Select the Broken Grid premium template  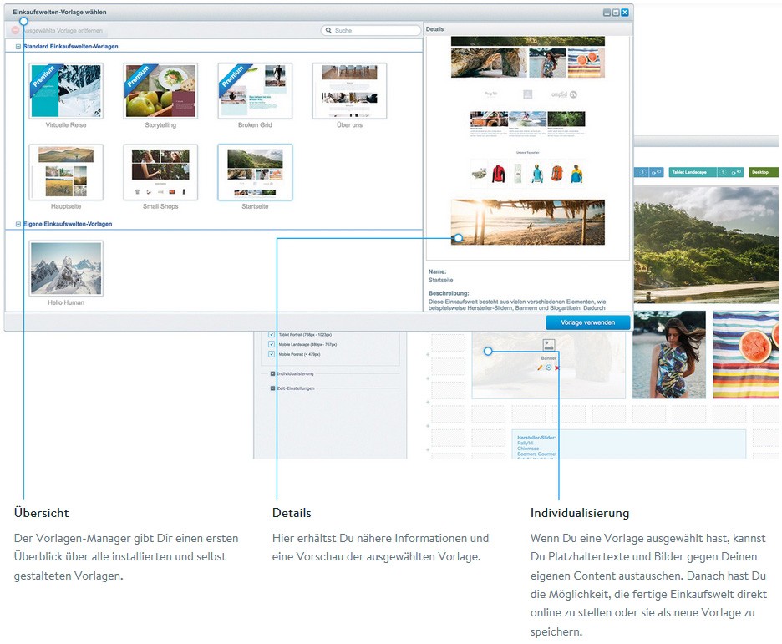255,91
